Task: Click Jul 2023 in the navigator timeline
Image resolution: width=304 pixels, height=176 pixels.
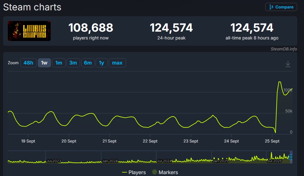Action: pos(54,161)
